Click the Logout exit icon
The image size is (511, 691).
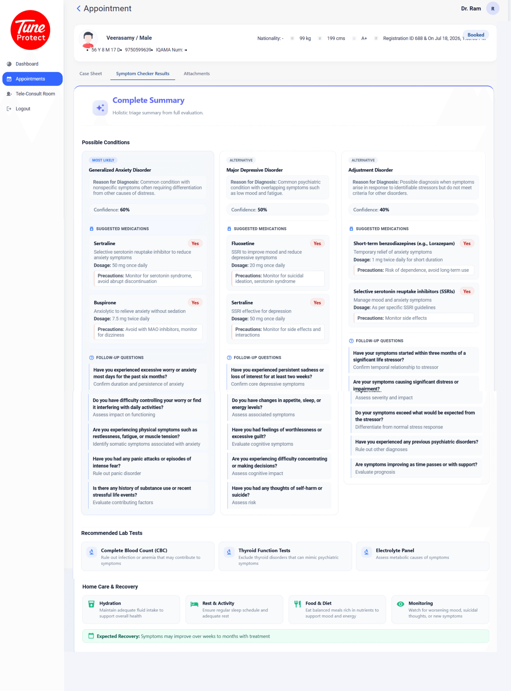click(9, 109)
